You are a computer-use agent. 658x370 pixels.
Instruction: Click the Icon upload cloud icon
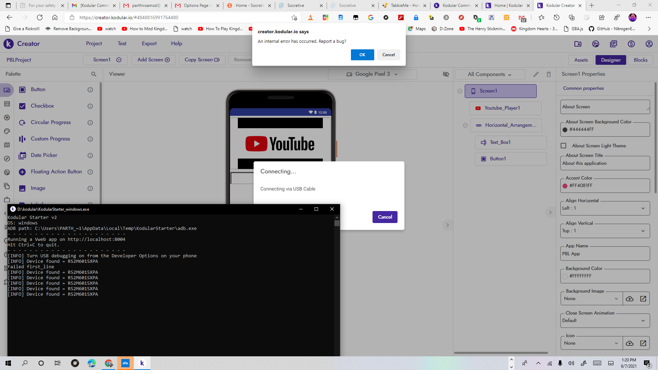[630, 343]
